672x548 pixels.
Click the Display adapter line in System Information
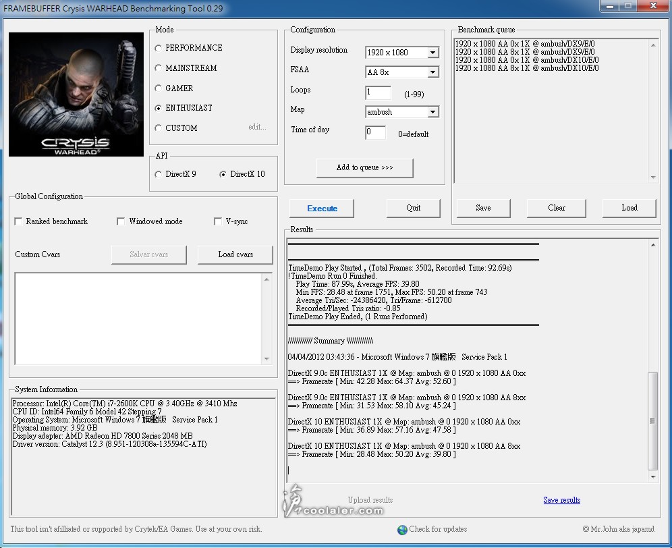click(103, 436)
